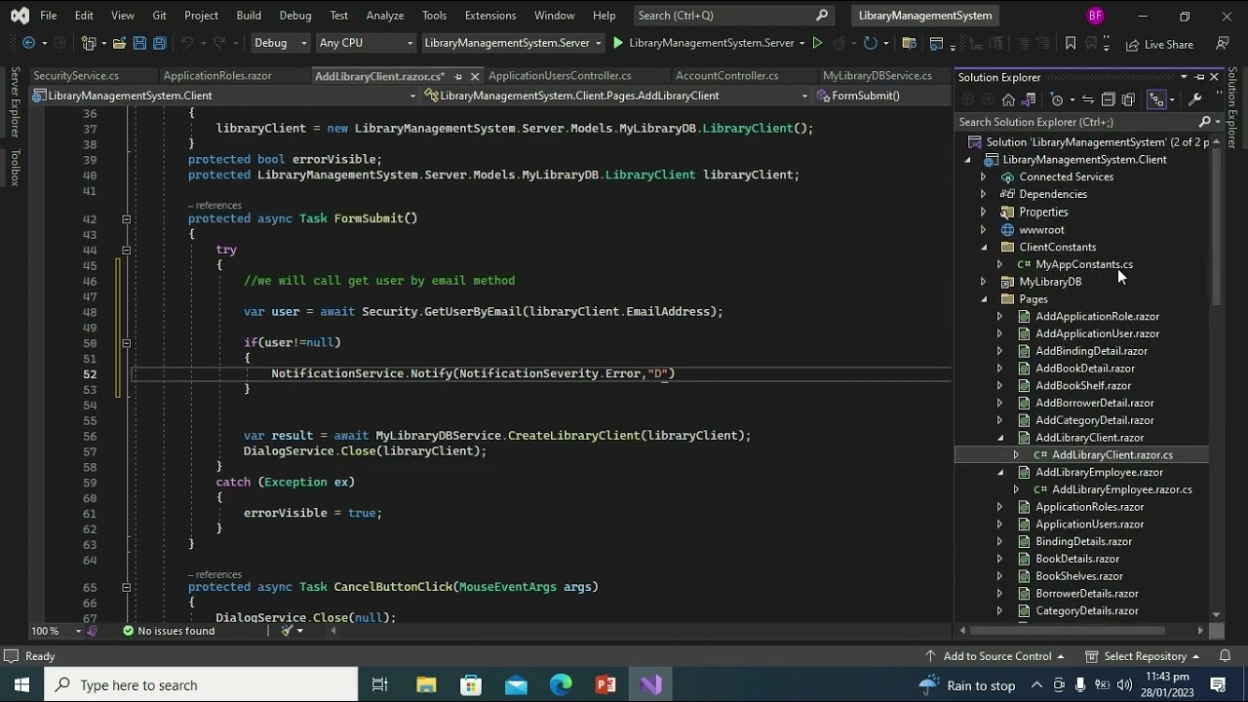Screen dimensions: 1248x702
Task: Collapse the ClientConstants folder
Action: 983,248
